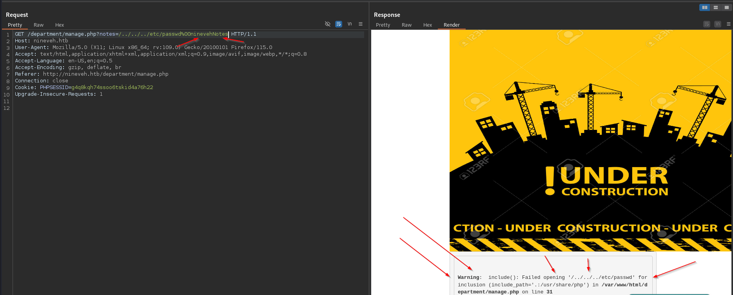This screenshot has height=295, width=733.
Task: Switch to top-bottom stacked layout
Action: pos(716,7)
